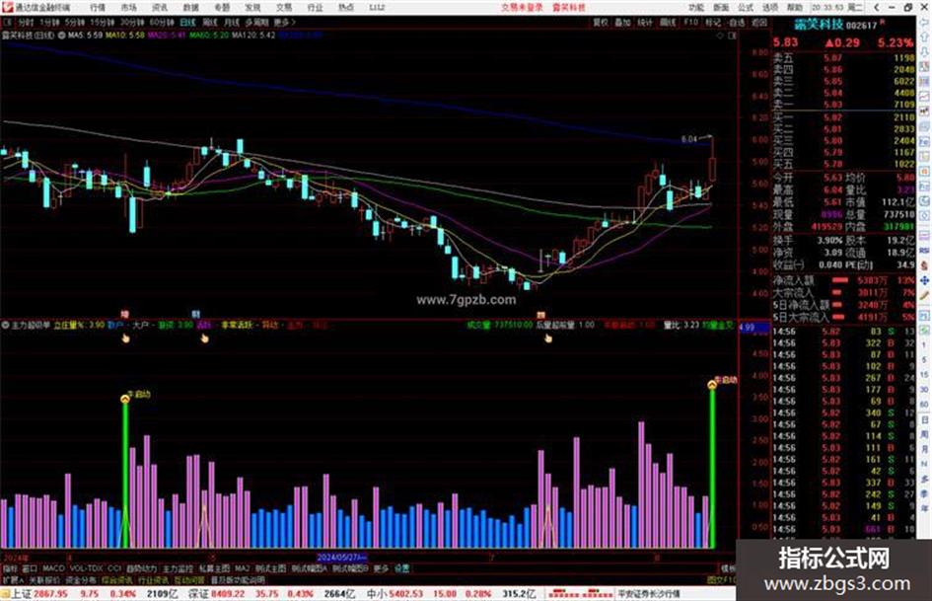Click the 卖五 row in order book
The height and width of the screenshot is (601, 932).
[x=843, y=58]
